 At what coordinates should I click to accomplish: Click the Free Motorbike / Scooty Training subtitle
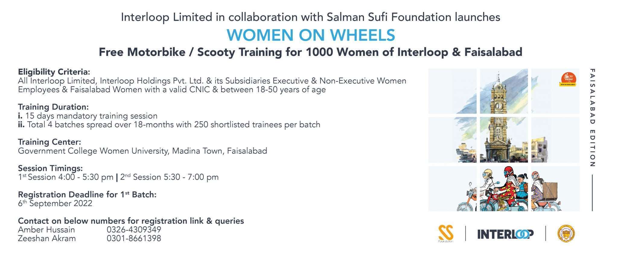[x=311, y=52]
